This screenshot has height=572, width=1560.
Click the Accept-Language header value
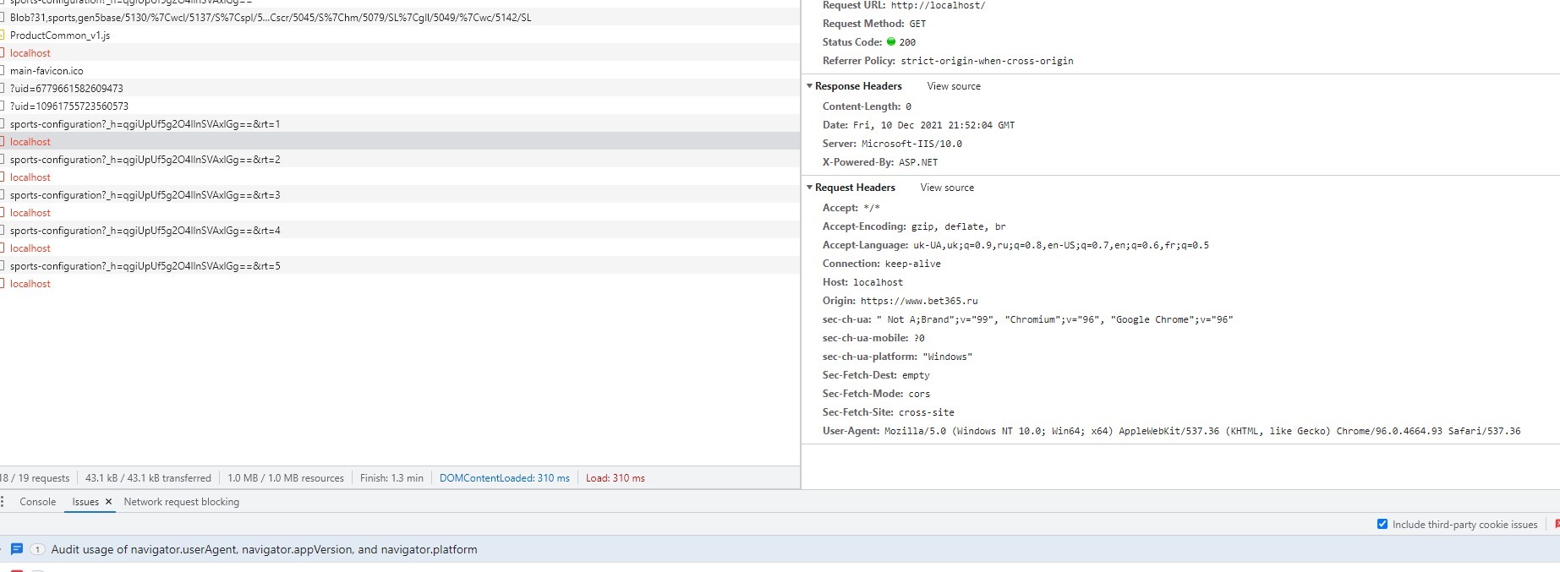pyautogui.click(x=1061, y=245)
